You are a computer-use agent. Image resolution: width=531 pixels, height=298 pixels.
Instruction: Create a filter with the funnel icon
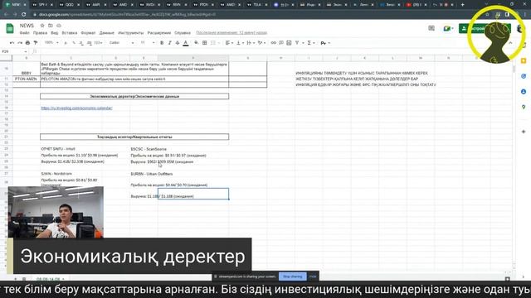(297, 43)
